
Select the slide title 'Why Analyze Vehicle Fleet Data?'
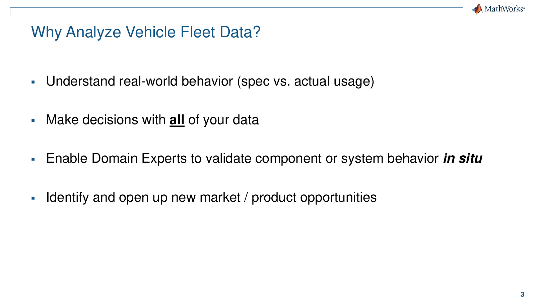click(146, 32)
